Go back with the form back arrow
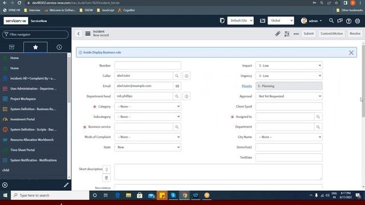Viewport: 365px width, 205px height. (x=79, y=34)
